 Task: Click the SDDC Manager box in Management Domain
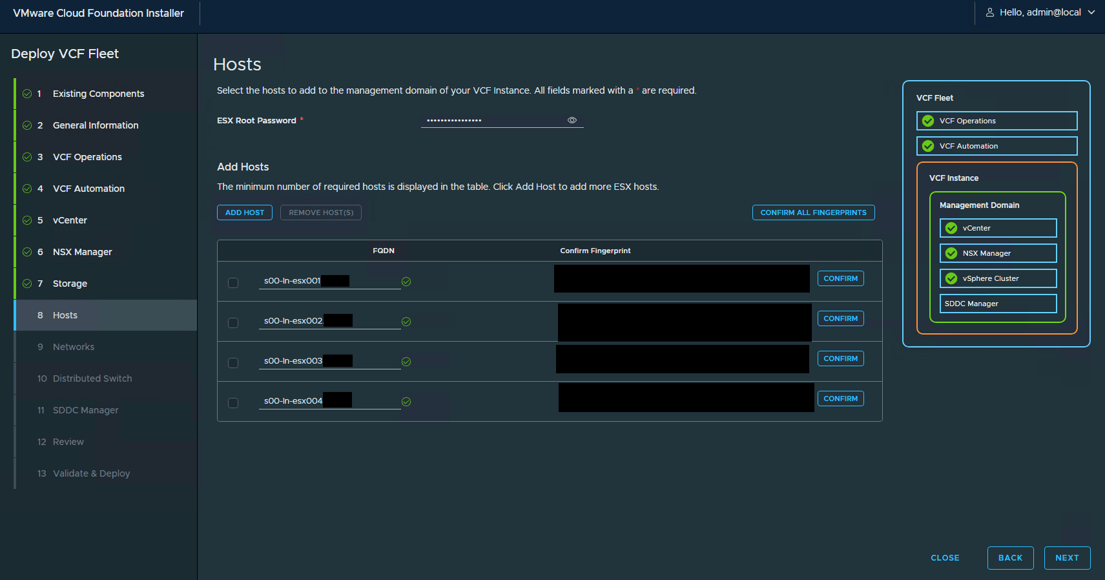coord(998,304)
